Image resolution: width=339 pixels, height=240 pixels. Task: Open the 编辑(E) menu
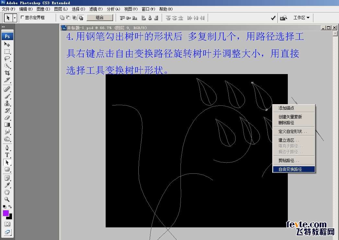[x=26, y=9]
